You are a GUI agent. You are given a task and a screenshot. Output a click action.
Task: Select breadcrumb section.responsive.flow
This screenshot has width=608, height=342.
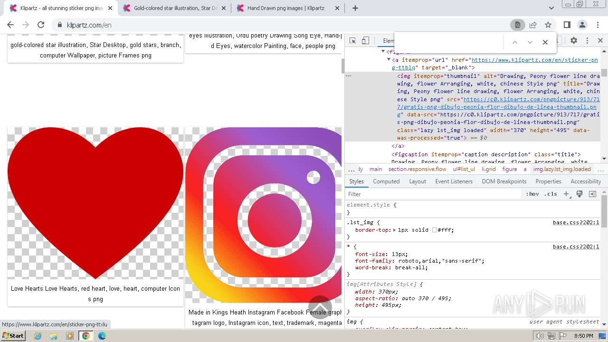(x=417, y=169)
